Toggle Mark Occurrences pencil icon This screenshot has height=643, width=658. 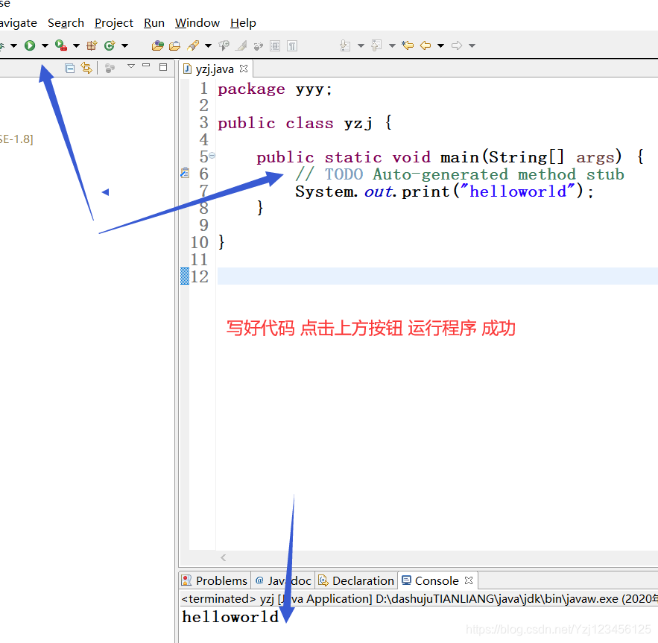(x=241, y=45)
